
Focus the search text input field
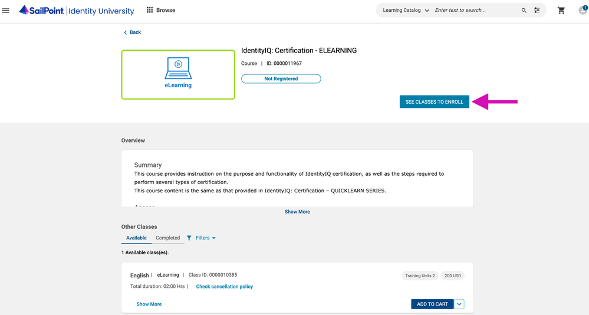tap(475, 11)
